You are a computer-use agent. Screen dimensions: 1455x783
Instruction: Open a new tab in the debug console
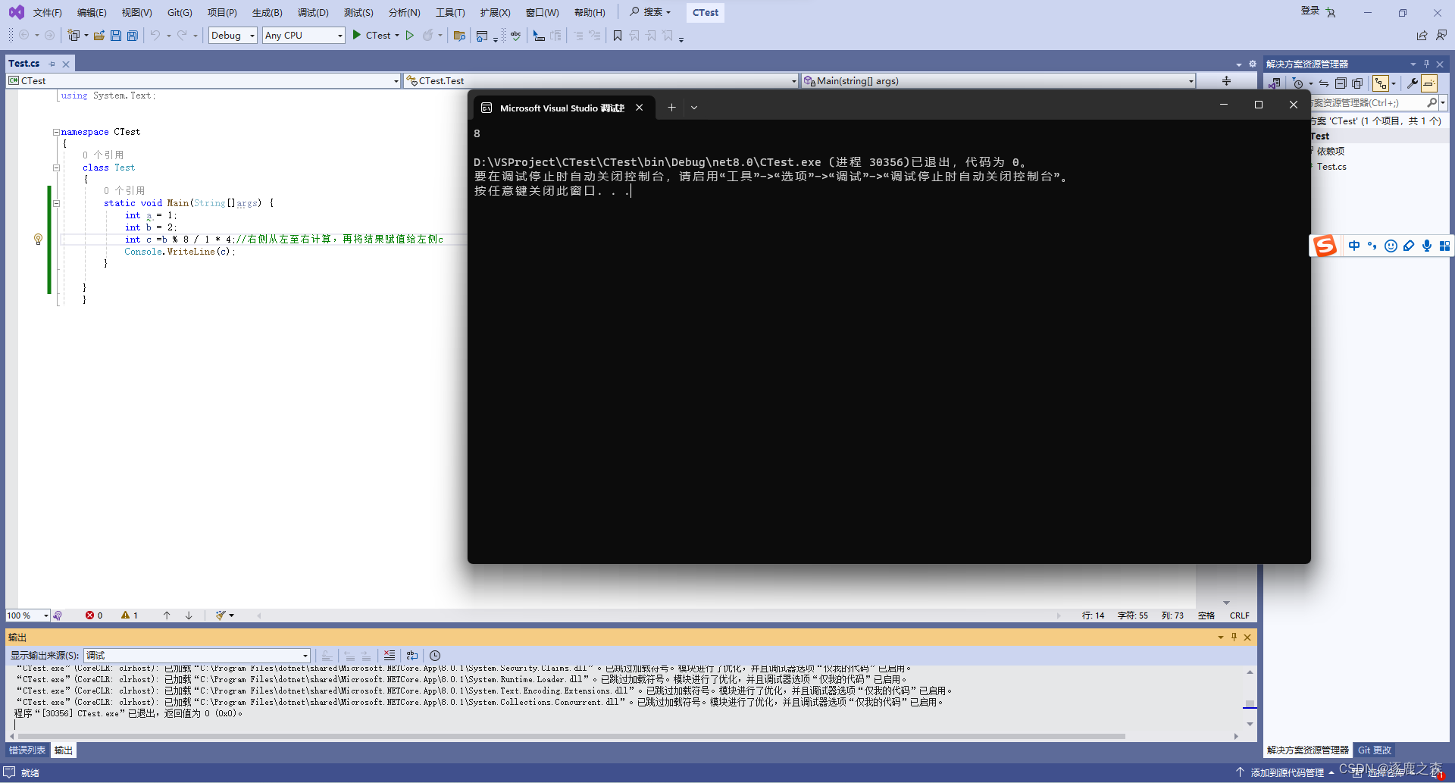671,108
